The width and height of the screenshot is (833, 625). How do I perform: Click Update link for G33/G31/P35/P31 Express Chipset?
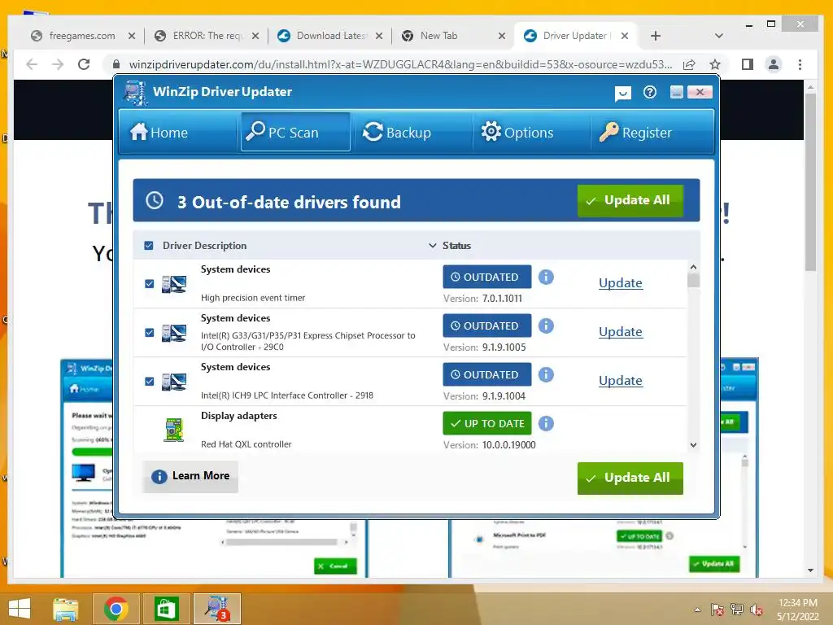(621, 332)
